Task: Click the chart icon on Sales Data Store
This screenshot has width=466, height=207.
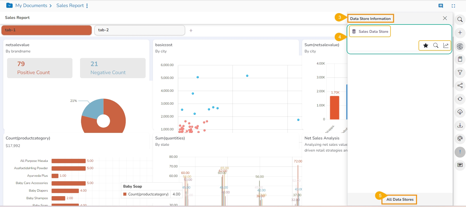Action: click(x=446, y=46)
